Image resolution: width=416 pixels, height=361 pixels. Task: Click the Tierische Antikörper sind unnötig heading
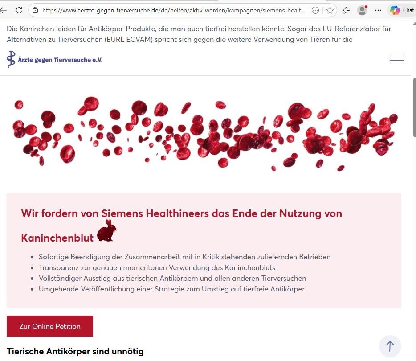click(75, 351)
